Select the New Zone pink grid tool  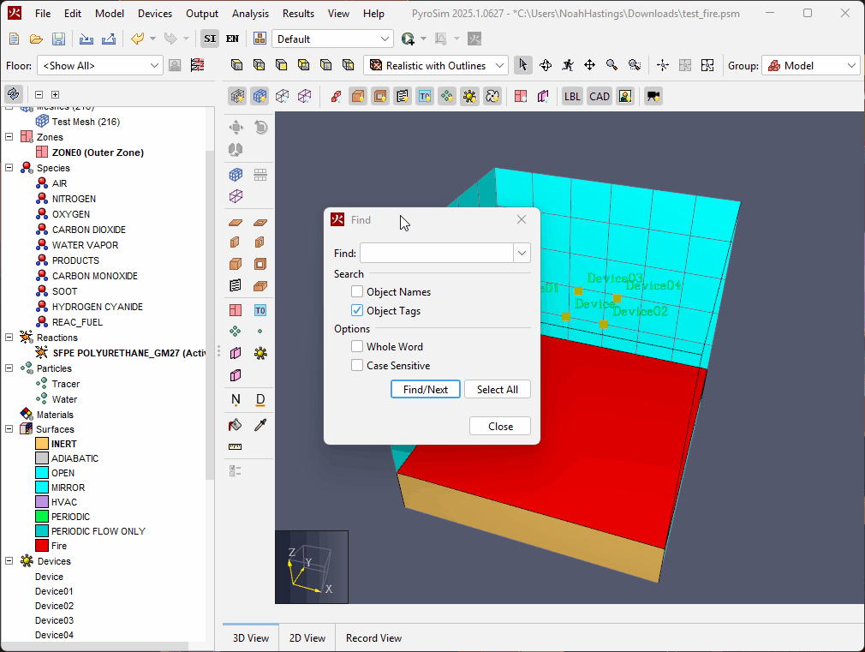tap(236, 310)
